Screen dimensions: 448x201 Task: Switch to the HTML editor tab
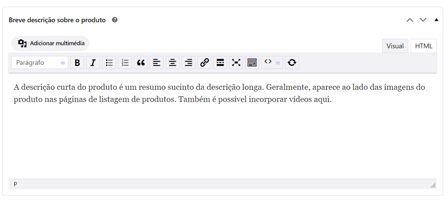(x=424, y=46)
